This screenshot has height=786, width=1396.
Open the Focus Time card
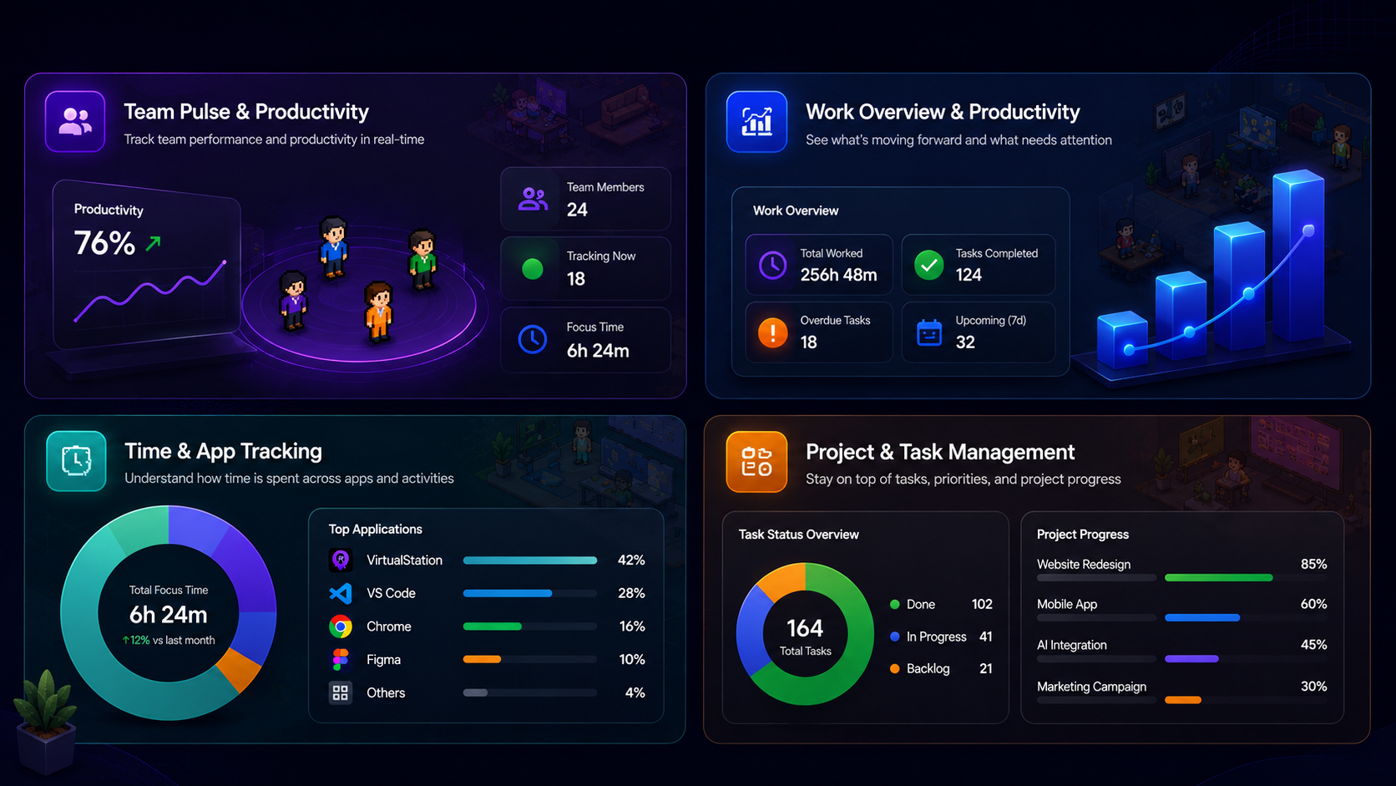585,339
